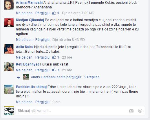Open Arjana Mamushi's profile picture
Image resolution: width=150 pixels, height=120 pixels.
(x=9, y=5)
